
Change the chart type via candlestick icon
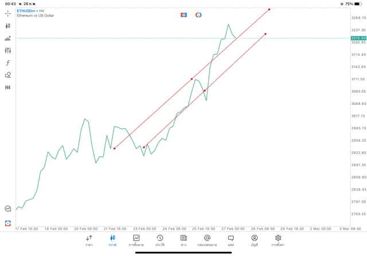click(x=8, y=26)
